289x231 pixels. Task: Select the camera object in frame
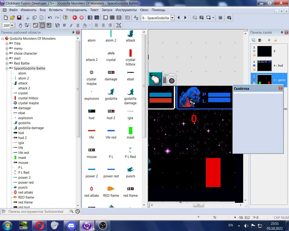(x=170, y=79)
